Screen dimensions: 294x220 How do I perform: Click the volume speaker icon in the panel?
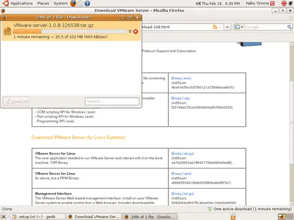click(198, 3)
